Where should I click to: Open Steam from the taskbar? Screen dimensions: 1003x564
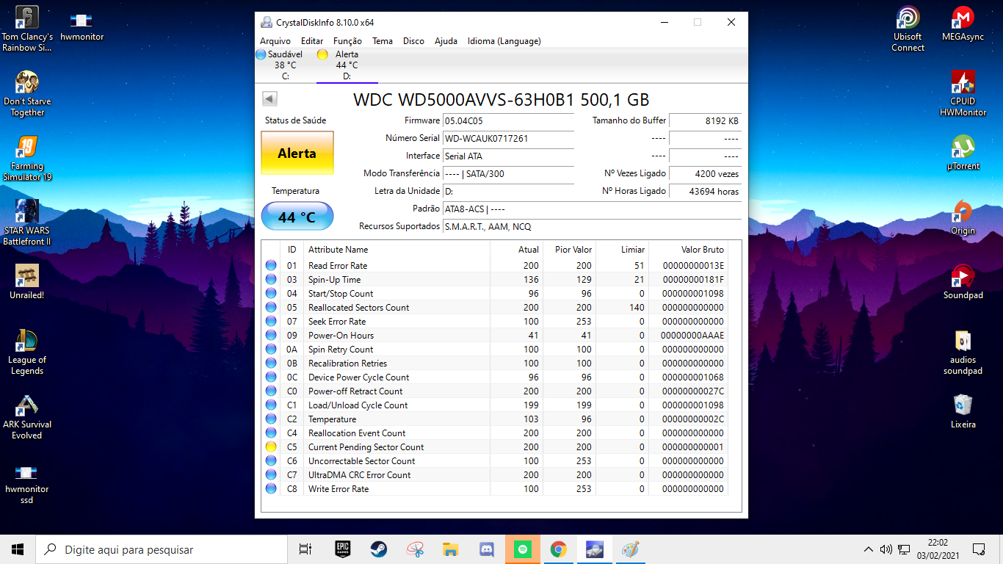pyautogui.click(x=379, y=549)
